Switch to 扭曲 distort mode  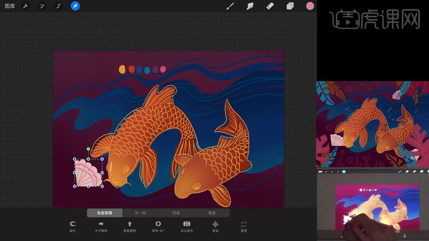[176, 213]
